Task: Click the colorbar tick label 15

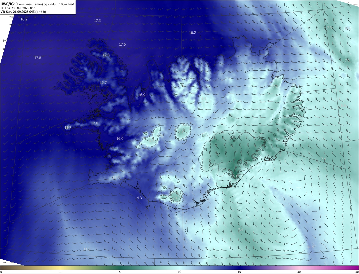Action: [x=239, y=272]
